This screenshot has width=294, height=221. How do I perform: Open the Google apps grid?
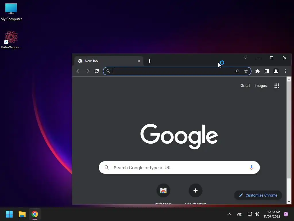(x=277, y=86)
